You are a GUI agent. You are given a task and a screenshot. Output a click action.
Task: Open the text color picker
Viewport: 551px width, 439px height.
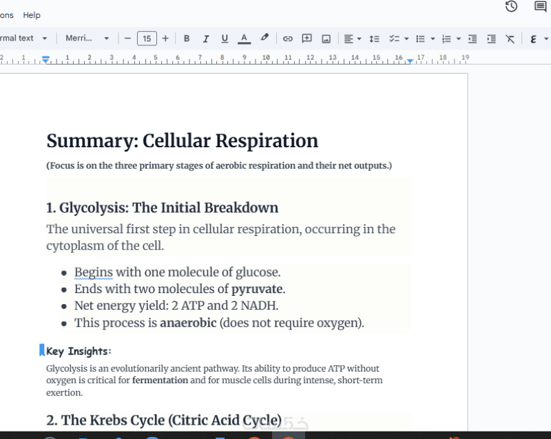245,39
